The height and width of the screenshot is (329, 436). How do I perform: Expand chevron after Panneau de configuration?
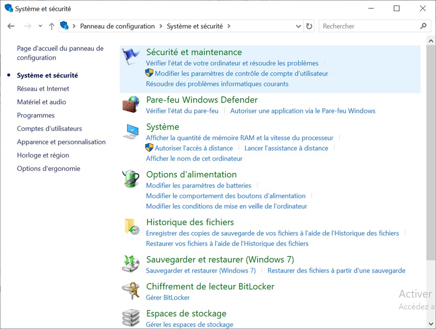(161, 26)
